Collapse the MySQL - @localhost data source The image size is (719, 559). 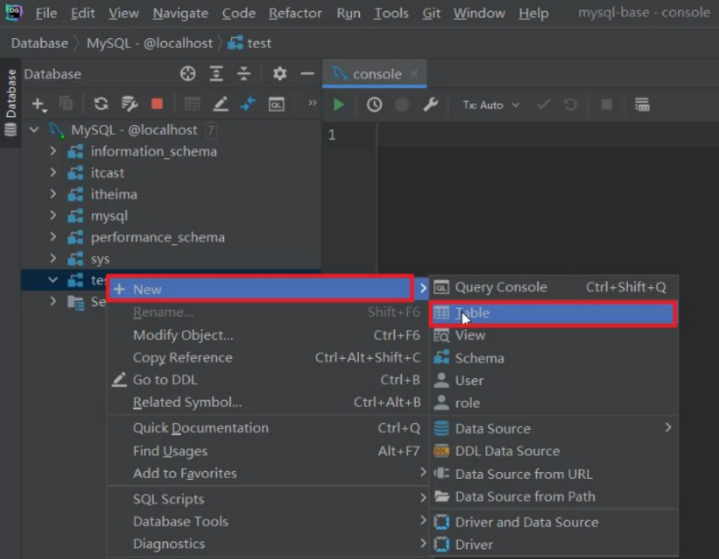coord(34,130)
